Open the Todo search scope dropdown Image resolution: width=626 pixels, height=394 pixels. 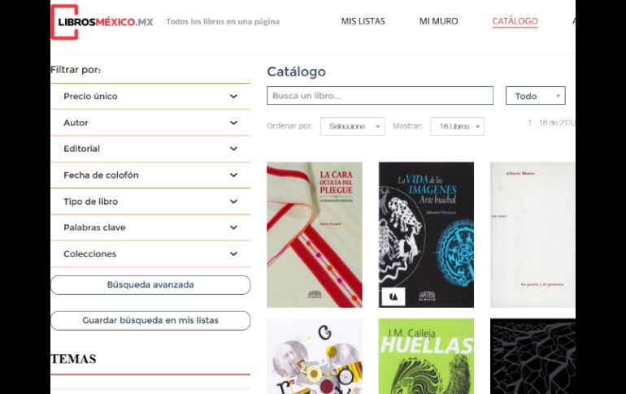click(x=536, y=96)
